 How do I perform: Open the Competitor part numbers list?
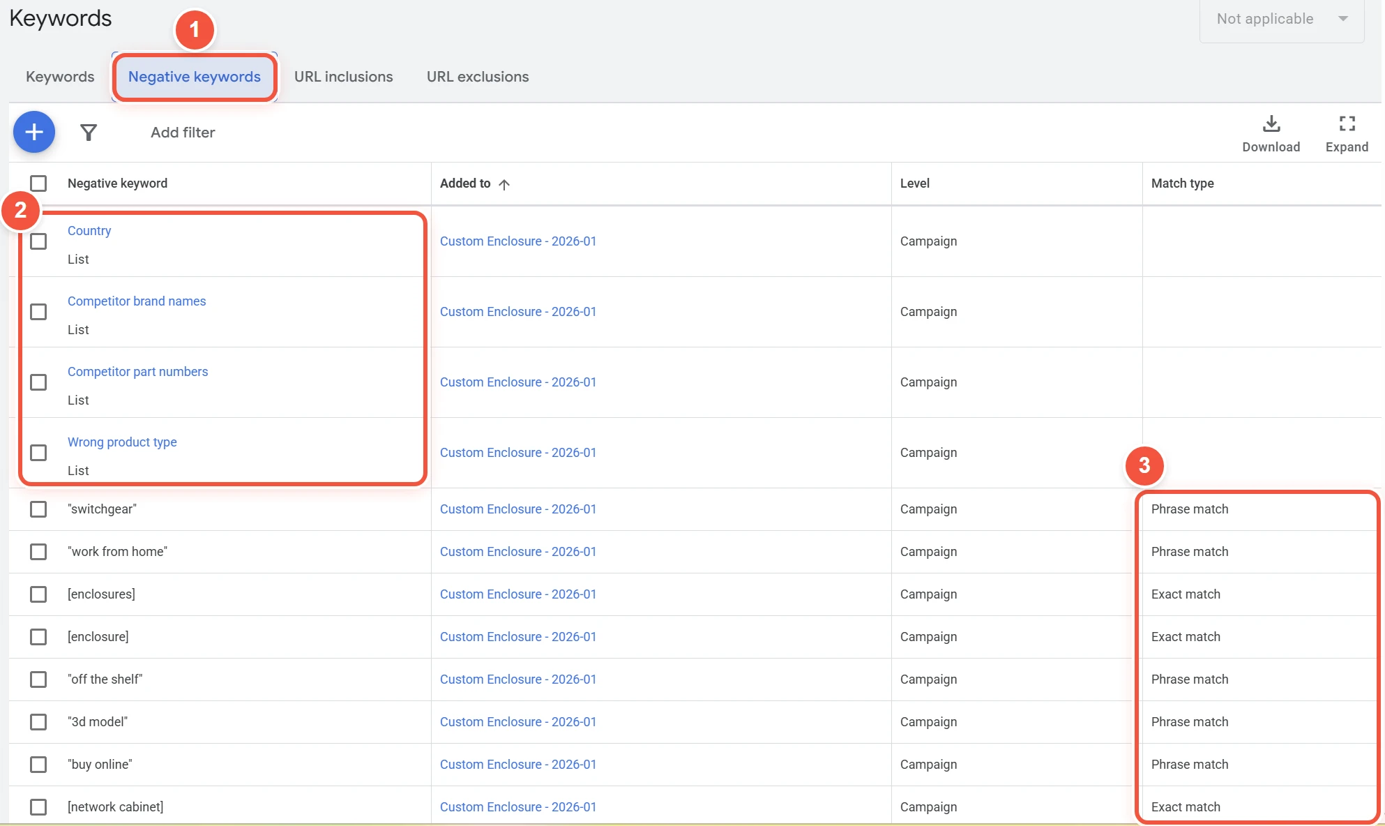[x=138, y=372]
